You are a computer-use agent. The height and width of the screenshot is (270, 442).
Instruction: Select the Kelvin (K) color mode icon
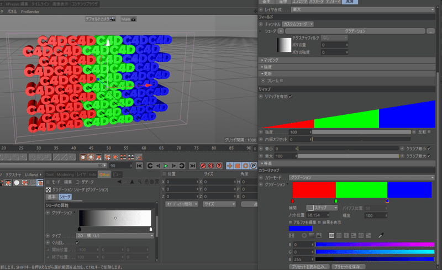tap(346, 235)
